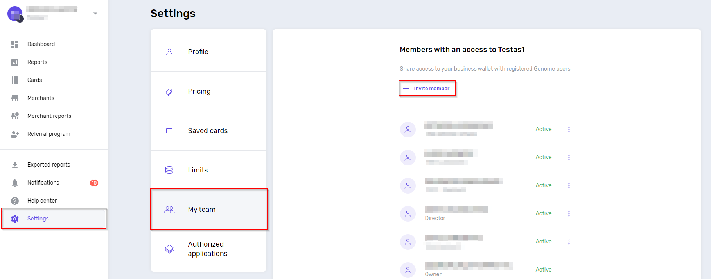Click the Saved cards card icon
This screenshot has height=279, width=711.
[x=169, y=131]
